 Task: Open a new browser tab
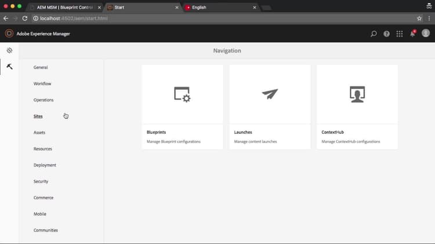coord(266,8)
